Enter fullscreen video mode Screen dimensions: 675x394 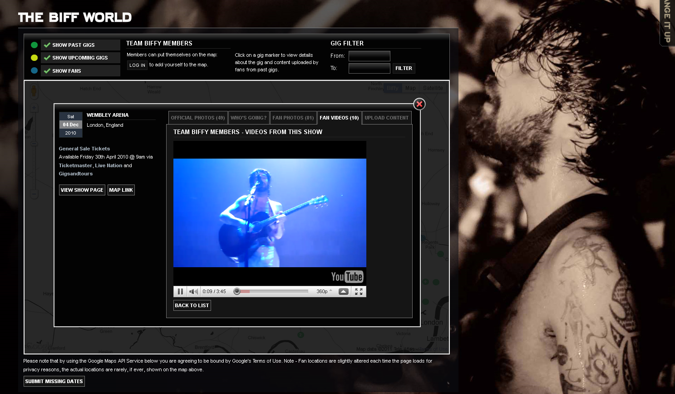point(359,291)
